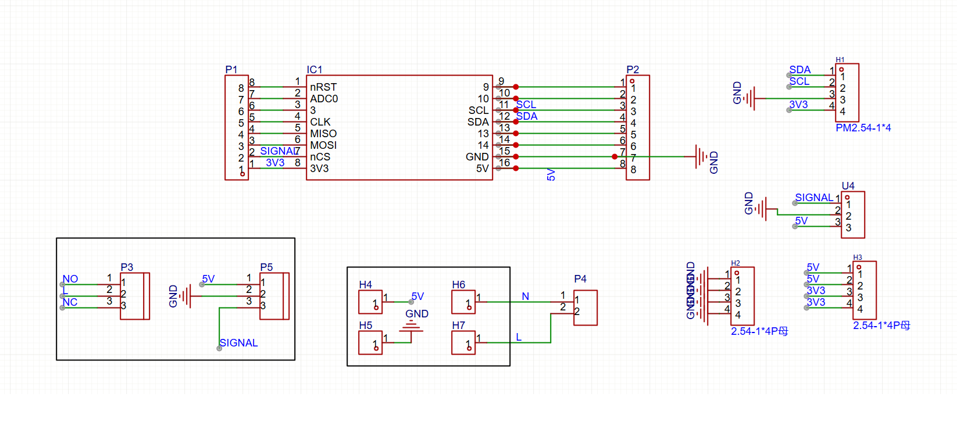The height and width of the screenshot is (429, 957).
Task: Select the N net label on H6 wire
Action: (x=526, y=296)
